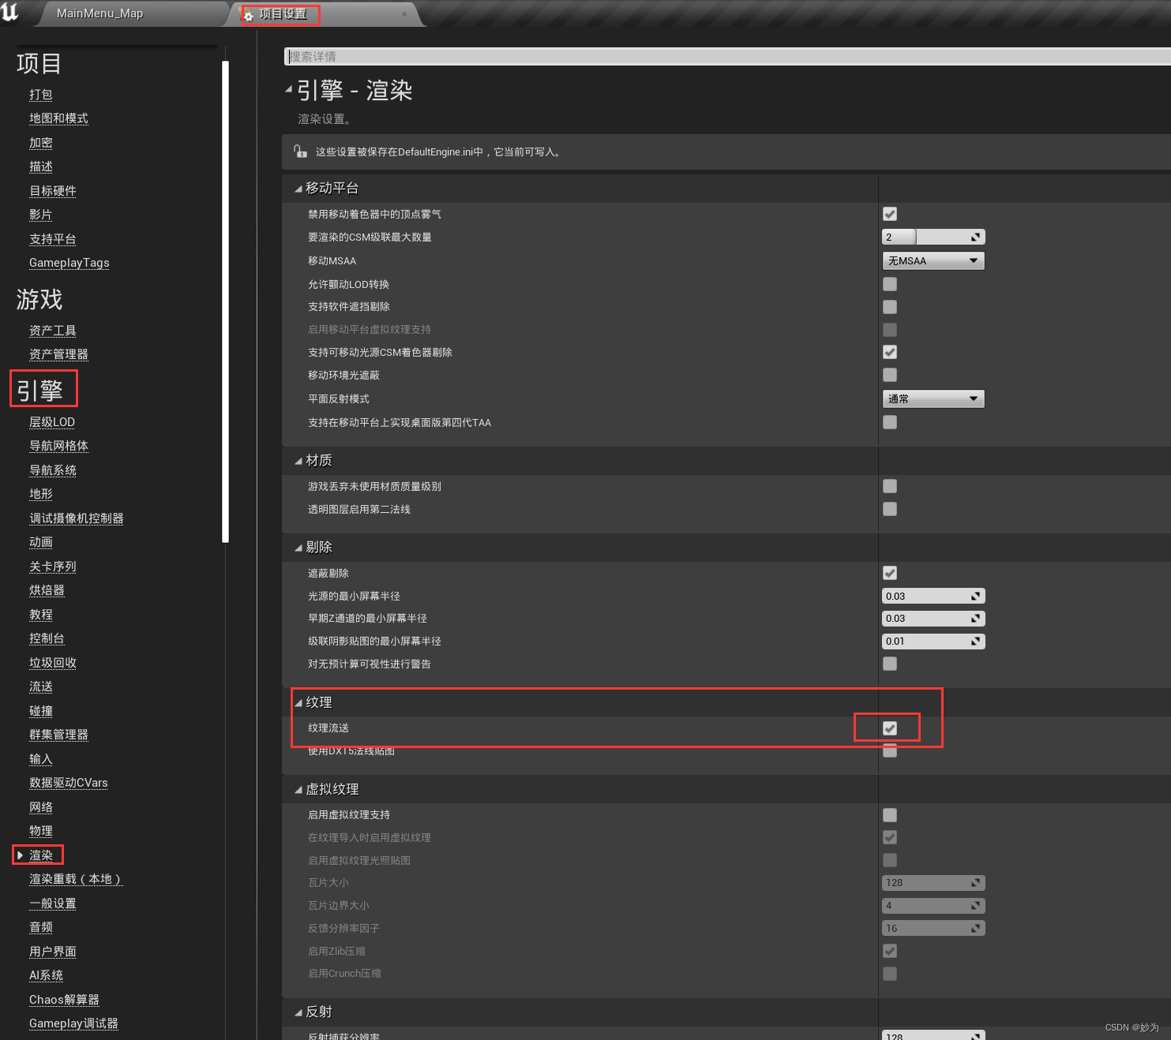
Task: Open the 碰撞 settings page
Action: 41,711
